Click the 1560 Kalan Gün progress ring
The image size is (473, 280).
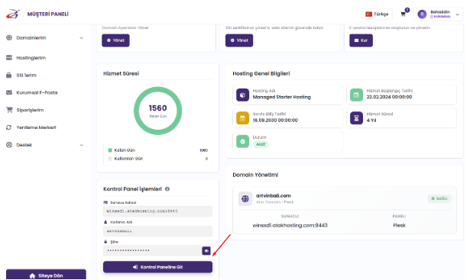(x=157, y=111)
